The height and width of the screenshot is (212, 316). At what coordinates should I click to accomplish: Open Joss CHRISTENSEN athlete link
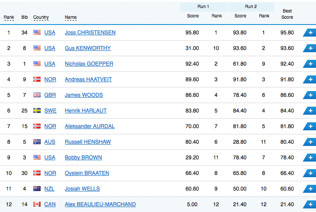click(x=90, y=33)
